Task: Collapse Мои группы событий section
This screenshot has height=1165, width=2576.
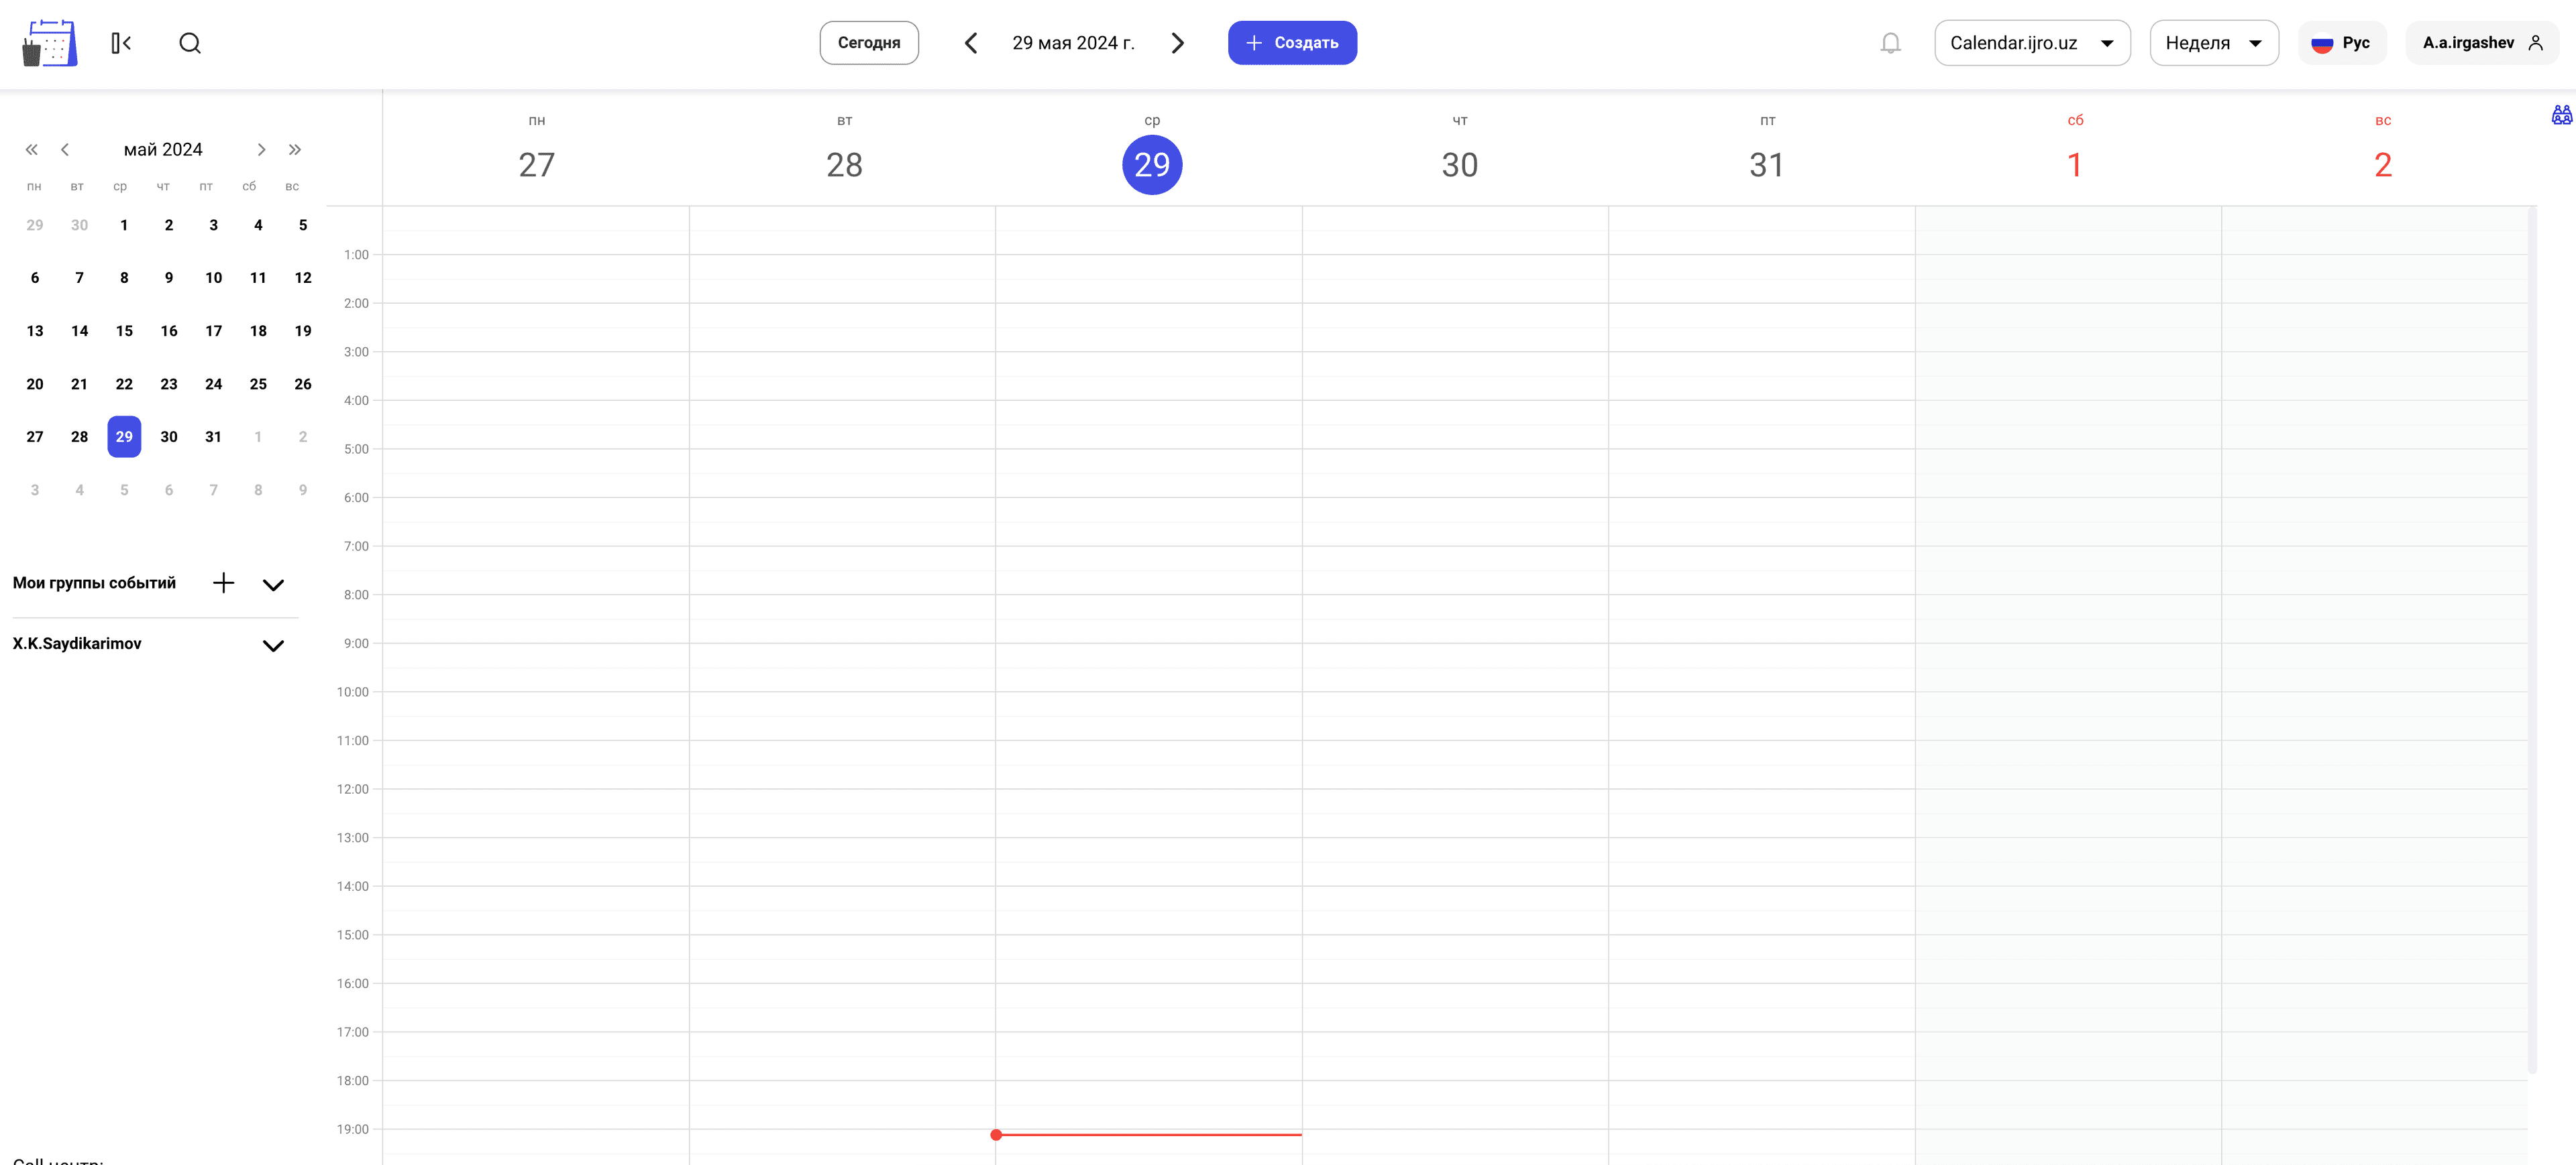Action: click(273, 585)
